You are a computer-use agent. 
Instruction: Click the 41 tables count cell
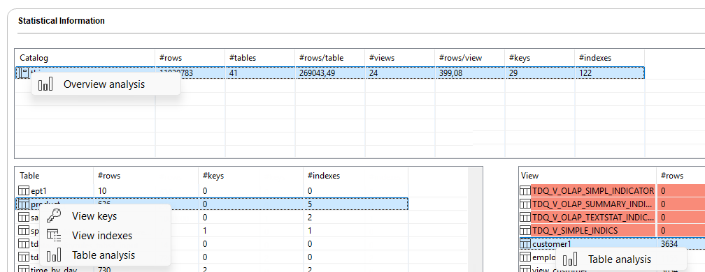(x=233, y=73)
